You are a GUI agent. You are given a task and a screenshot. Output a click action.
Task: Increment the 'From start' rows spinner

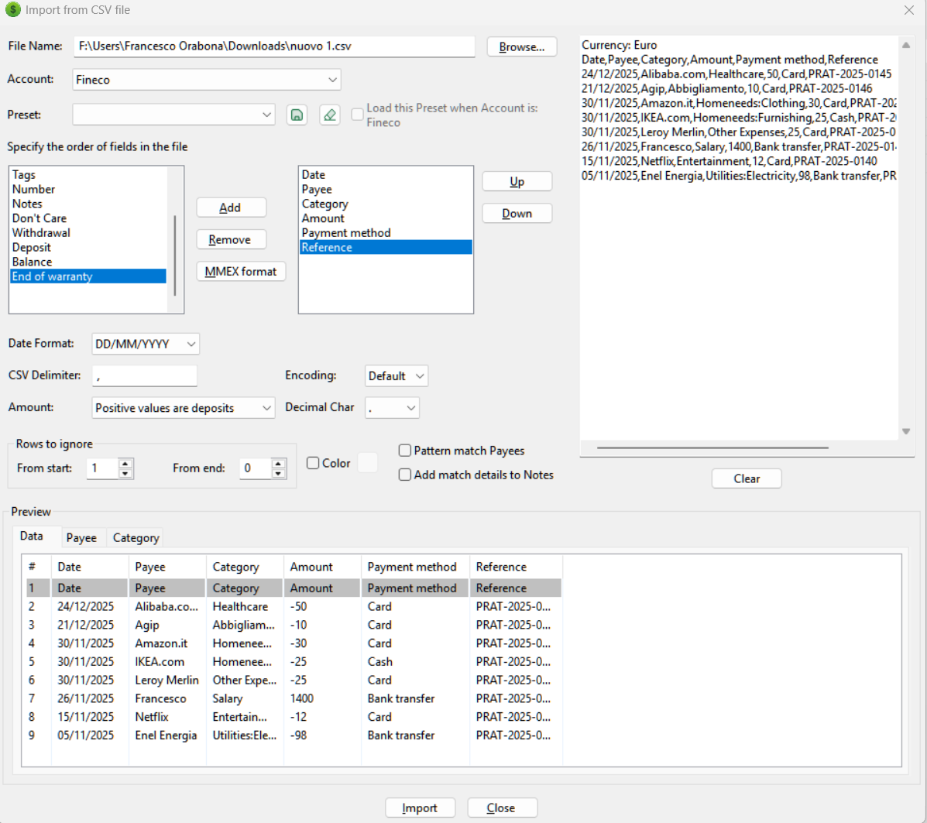[125, 463]
